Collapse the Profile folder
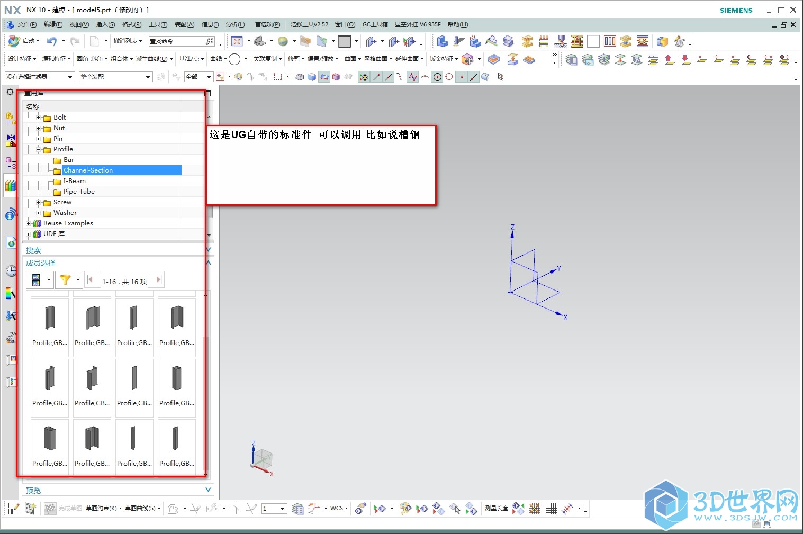Screen dimensions: 803x534 point(38,149)
